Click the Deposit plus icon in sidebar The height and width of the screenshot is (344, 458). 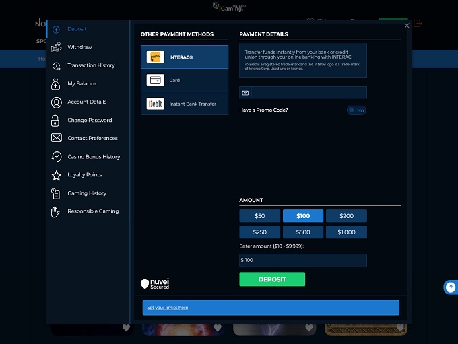(56, 30)
